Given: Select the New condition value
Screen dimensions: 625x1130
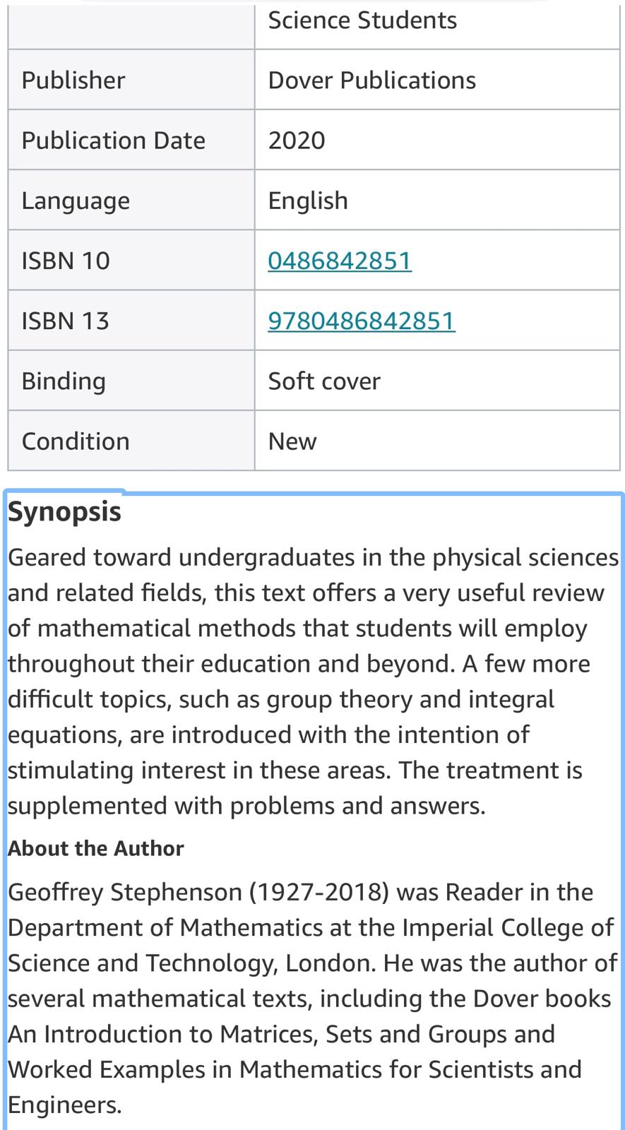Looking at the screenshot, I should (292, 441).
